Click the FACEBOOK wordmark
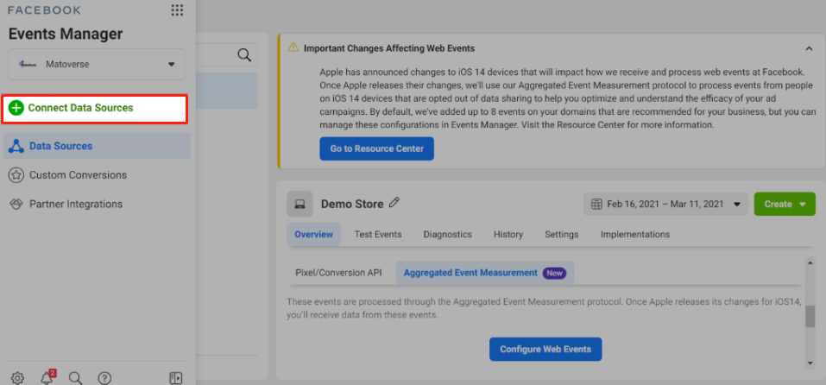Viewport: 826px width, 385px height. (45, 10)
